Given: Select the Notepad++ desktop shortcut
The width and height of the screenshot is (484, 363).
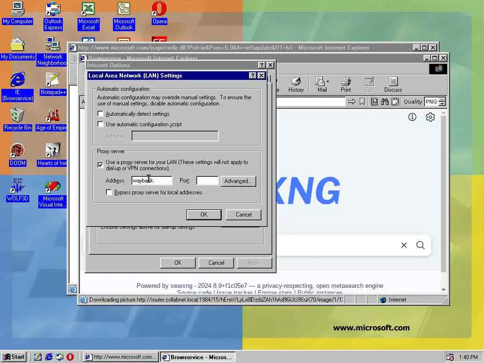Looking at the screenshot, I should [x=53, y=84].
